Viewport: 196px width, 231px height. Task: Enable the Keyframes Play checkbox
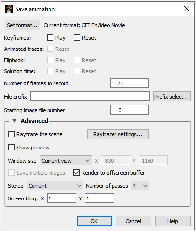50,38
